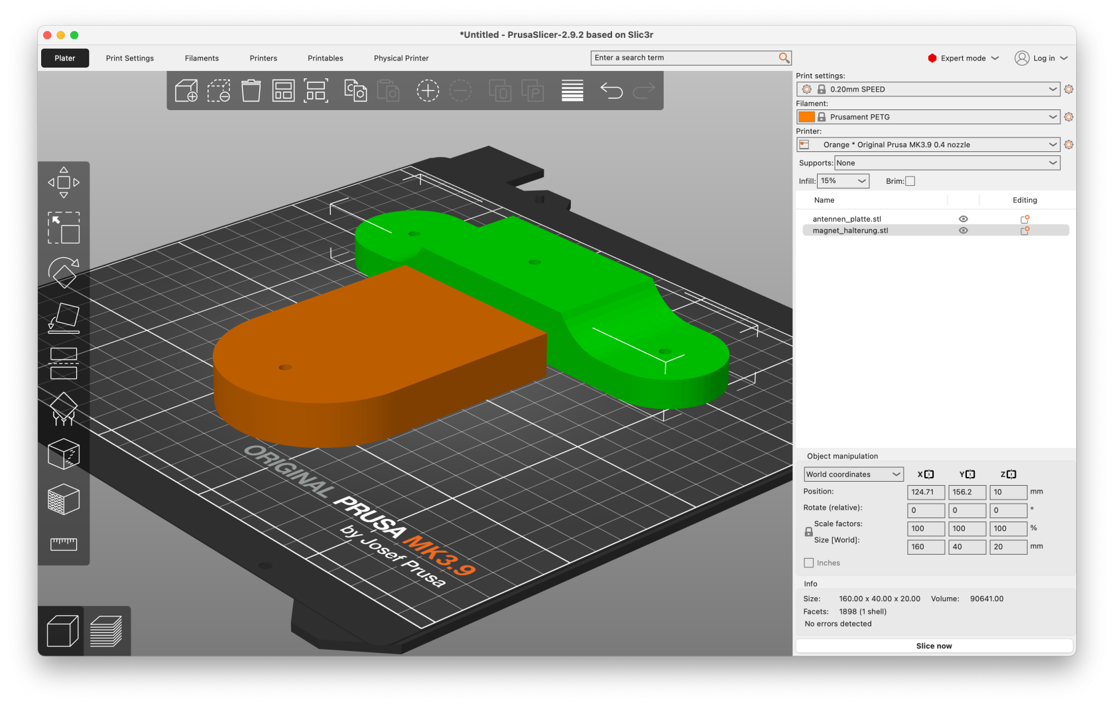Open the Original Prusa MK3.9 printer dropdown

[928, 145]
